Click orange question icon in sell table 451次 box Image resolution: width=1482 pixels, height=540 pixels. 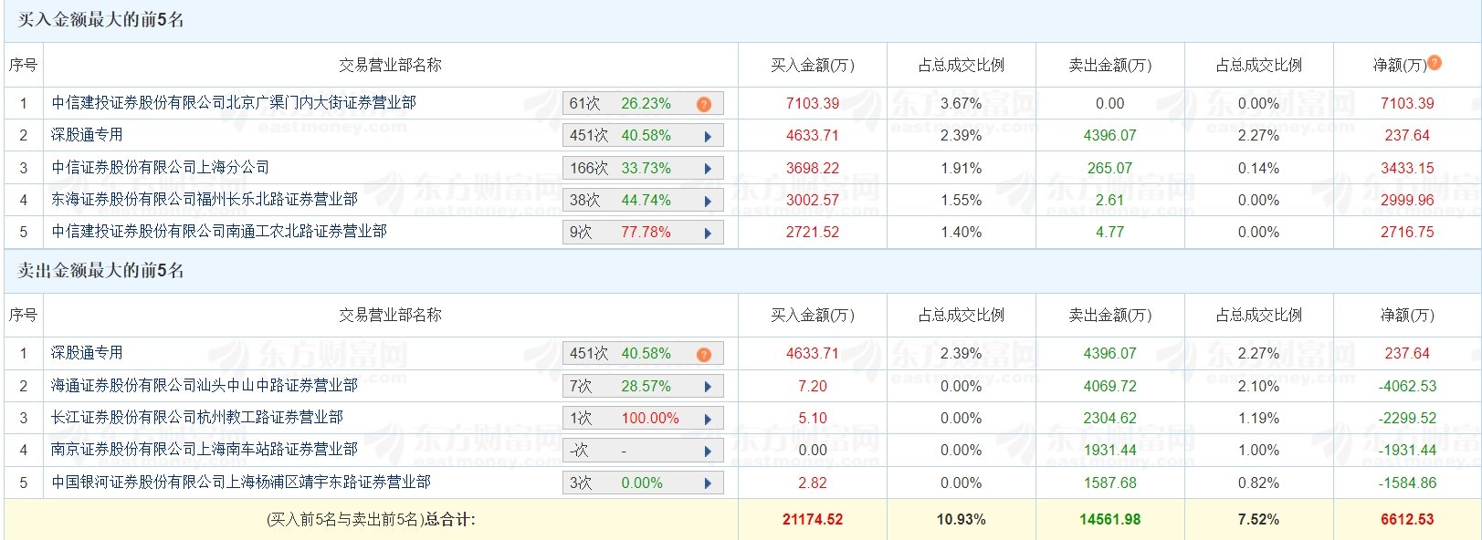click(703, 354)
